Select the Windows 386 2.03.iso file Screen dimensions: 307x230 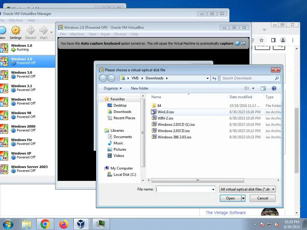pos(174,137)
